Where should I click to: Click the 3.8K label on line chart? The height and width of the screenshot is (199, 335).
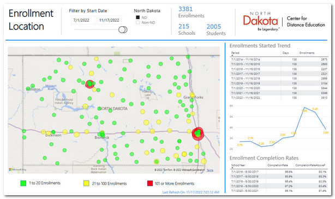[326, 132]
